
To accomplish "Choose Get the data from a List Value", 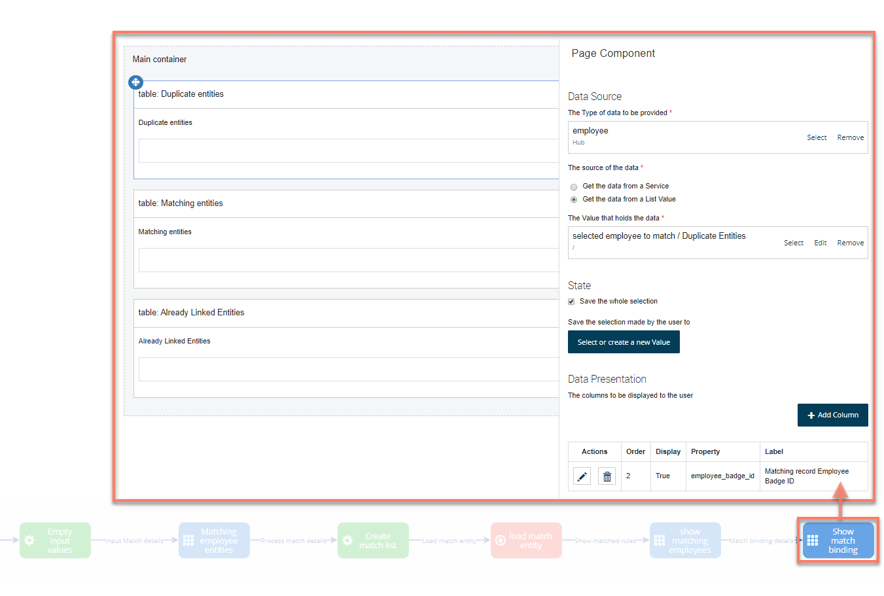I will (574, 200).
